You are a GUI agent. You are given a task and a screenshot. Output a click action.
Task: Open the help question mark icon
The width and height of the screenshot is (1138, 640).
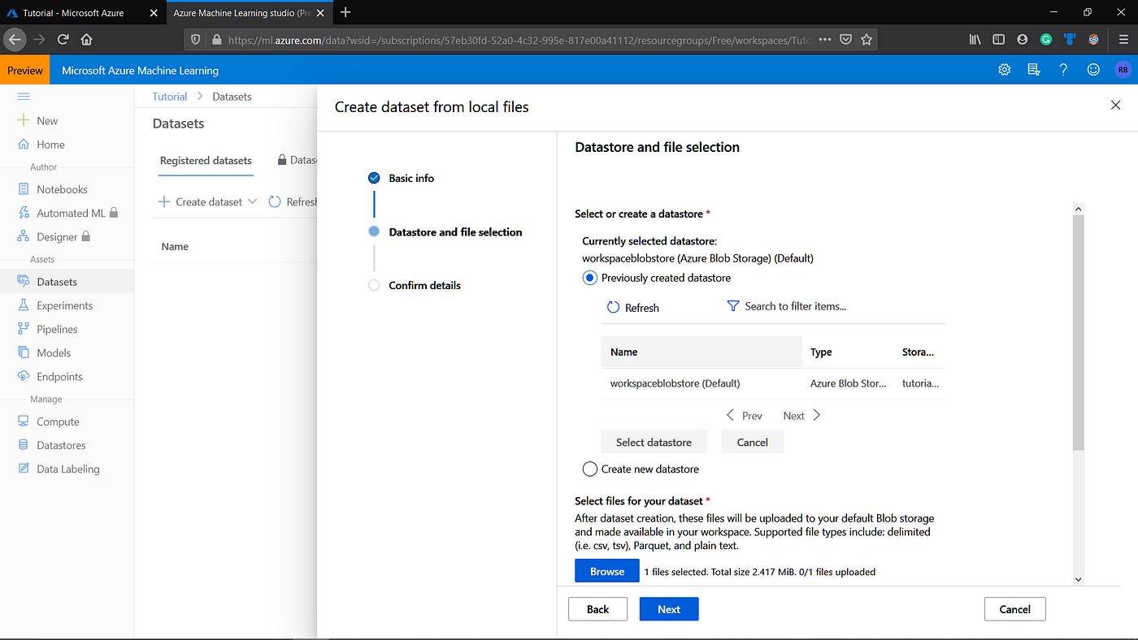(x=1063, y=70)
